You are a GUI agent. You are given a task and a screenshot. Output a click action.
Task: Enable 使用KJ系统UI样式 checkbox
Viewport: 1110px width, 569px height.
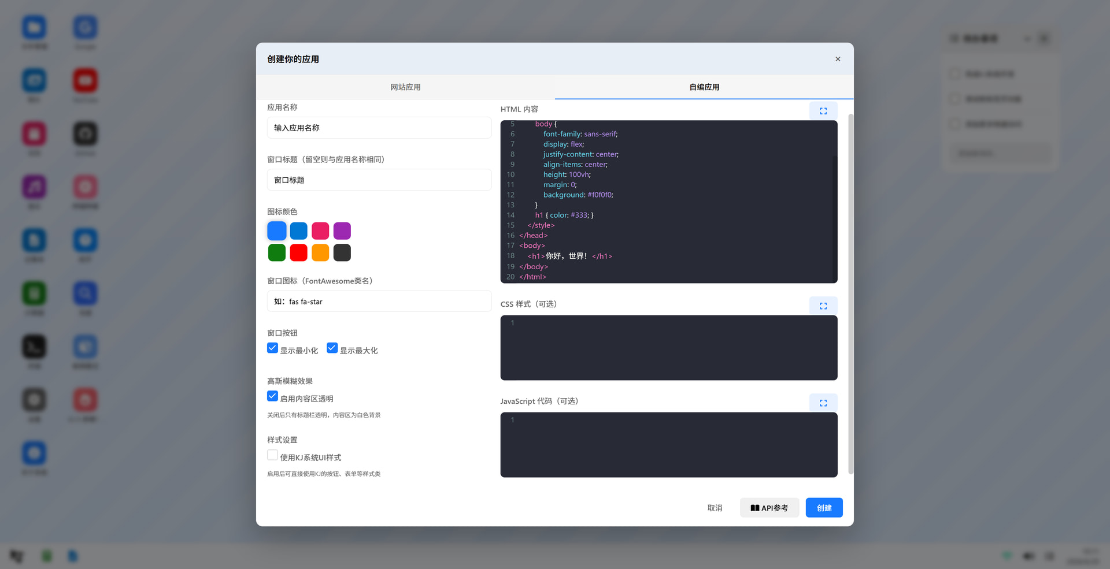click(272, 455)
